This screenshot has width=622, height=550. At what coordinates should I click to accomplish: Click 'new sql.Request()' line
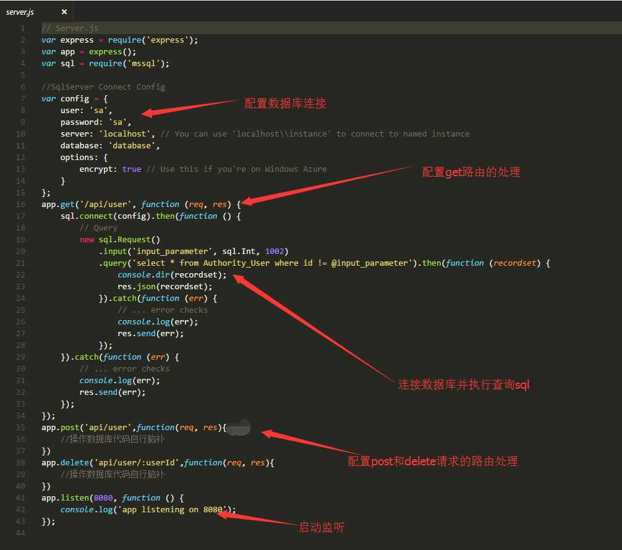[x=119, y=240]
